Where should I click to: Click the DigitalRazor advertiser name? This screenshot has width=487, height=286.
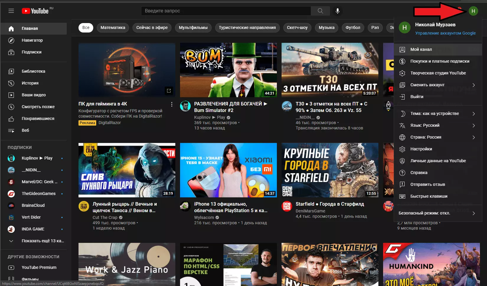coord(110,123)
